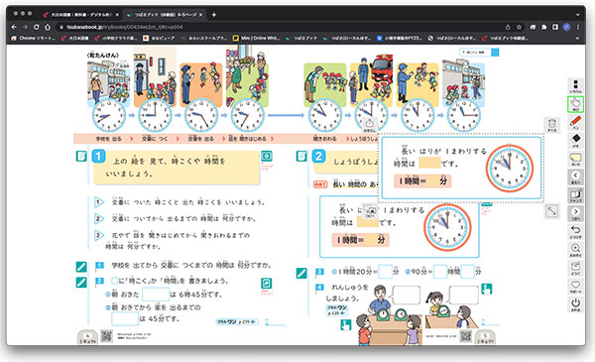Select the eraser tool
595x362 pixels.
click(x=575, y=141)
